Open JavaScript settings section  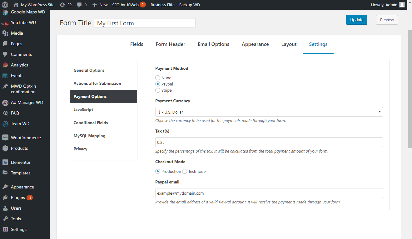pyautogui.click(x=103, y=110)
